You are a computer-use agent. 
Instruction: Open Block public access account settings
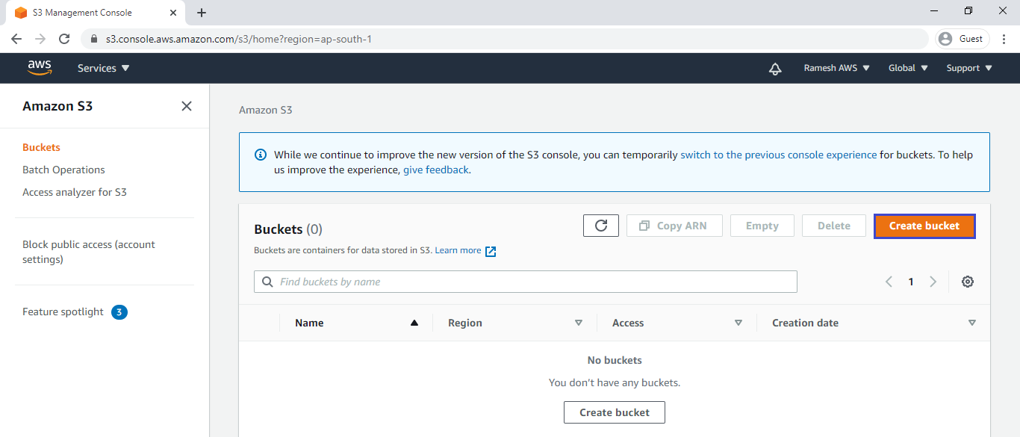pos(89,252)
